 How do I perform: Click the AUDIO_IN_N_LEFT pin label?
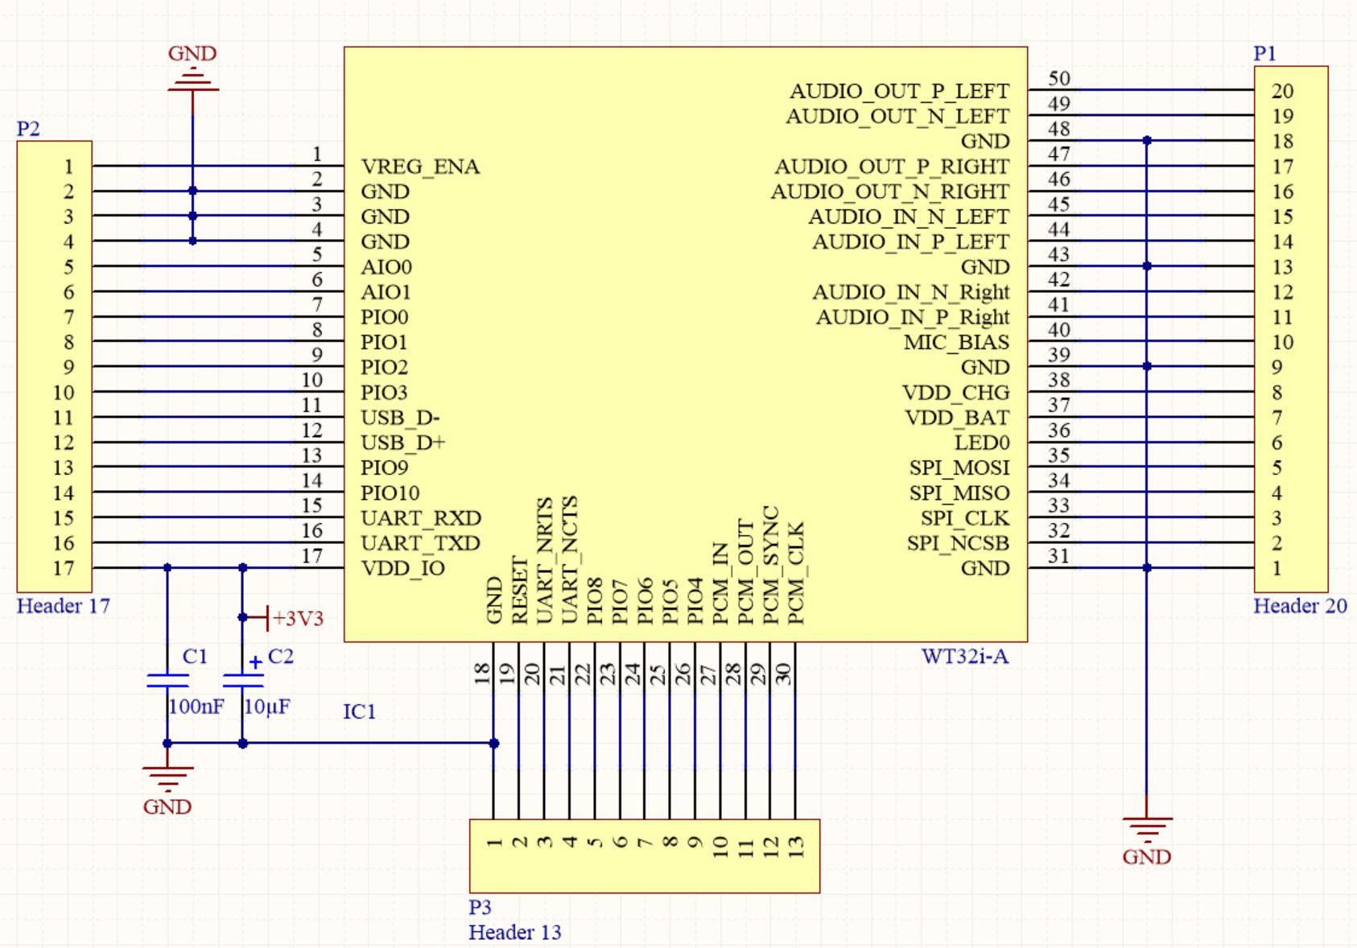coord(909,216)
